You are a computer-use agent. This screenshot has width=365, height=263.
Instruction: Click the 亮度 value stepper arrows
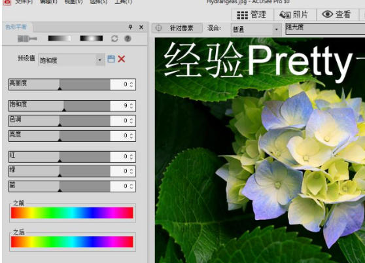(131, 136)
